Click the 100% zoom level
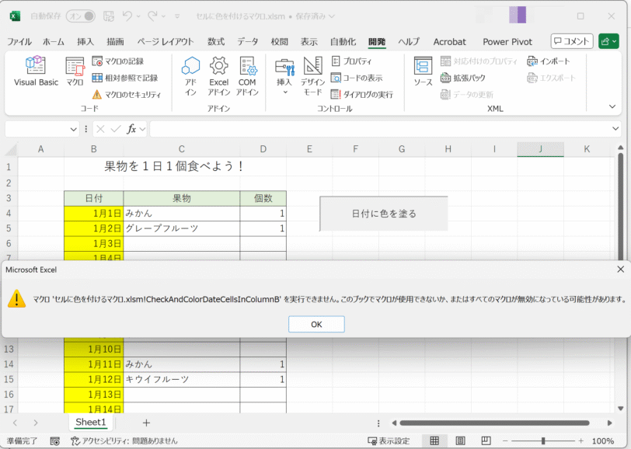 tap(603, 441)
